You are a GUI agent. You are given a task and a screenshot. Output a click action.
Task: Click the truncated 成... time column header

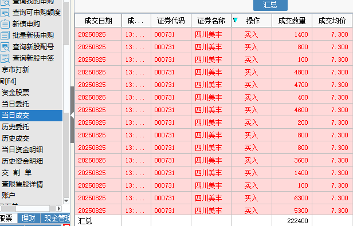pos(136,21)
